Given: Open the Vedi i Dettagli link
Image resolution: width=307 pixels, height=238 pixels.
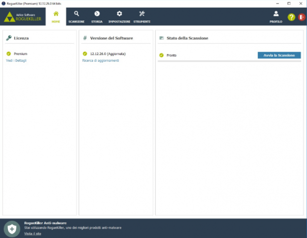Looking at the screenshot, I should (16, 61).
